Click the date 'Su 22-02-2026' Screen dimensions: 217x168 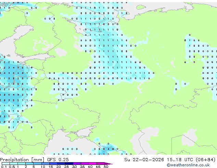pos(144,160)
